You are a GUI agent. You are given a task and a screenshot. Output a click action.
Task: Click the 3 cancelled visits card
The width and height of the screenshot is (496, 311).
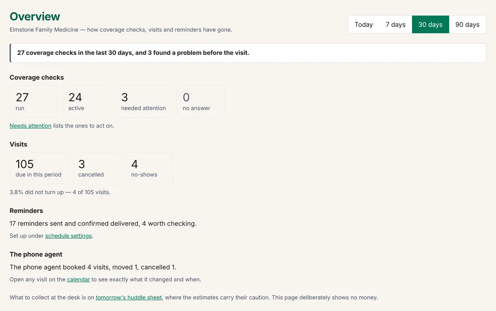(x=96, y=168)
